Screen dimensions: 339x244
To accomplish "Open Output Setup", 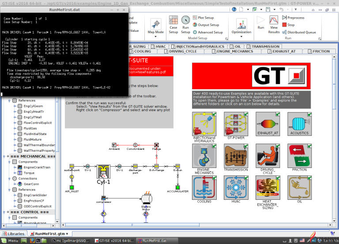I will click(206, 25).
